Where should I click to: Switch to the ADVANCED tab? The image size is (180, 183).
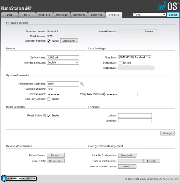[x=79, y=15]
